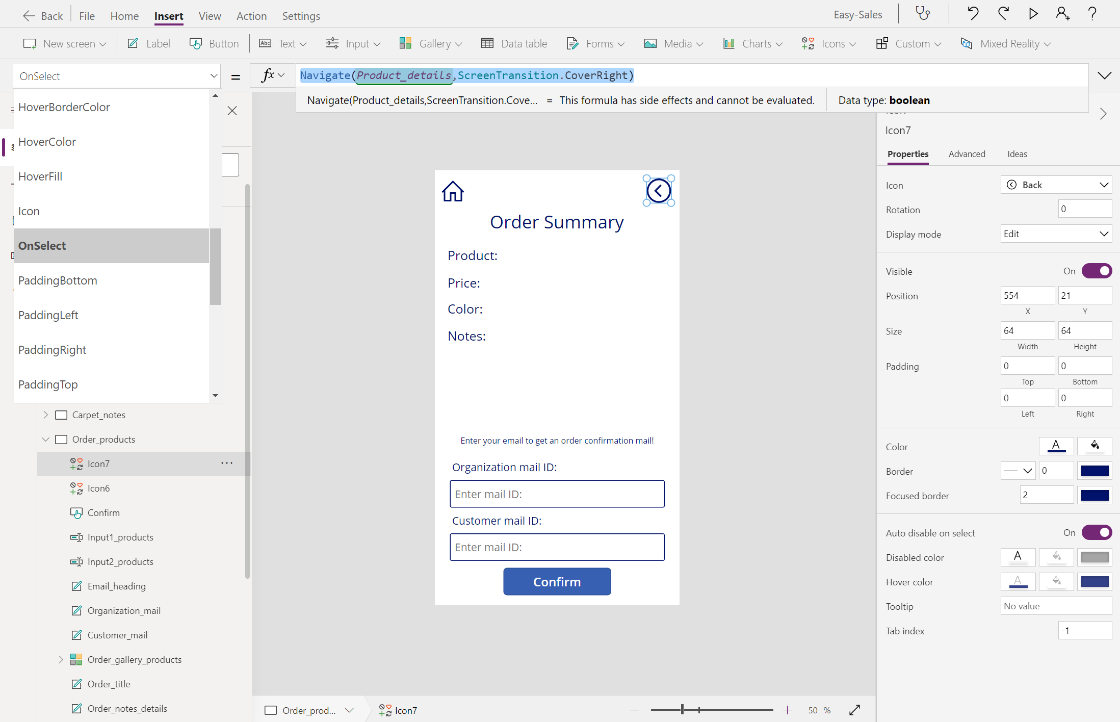1120x722 pixels.
Task: Open the View menu
Action: [x=210, y=16]
